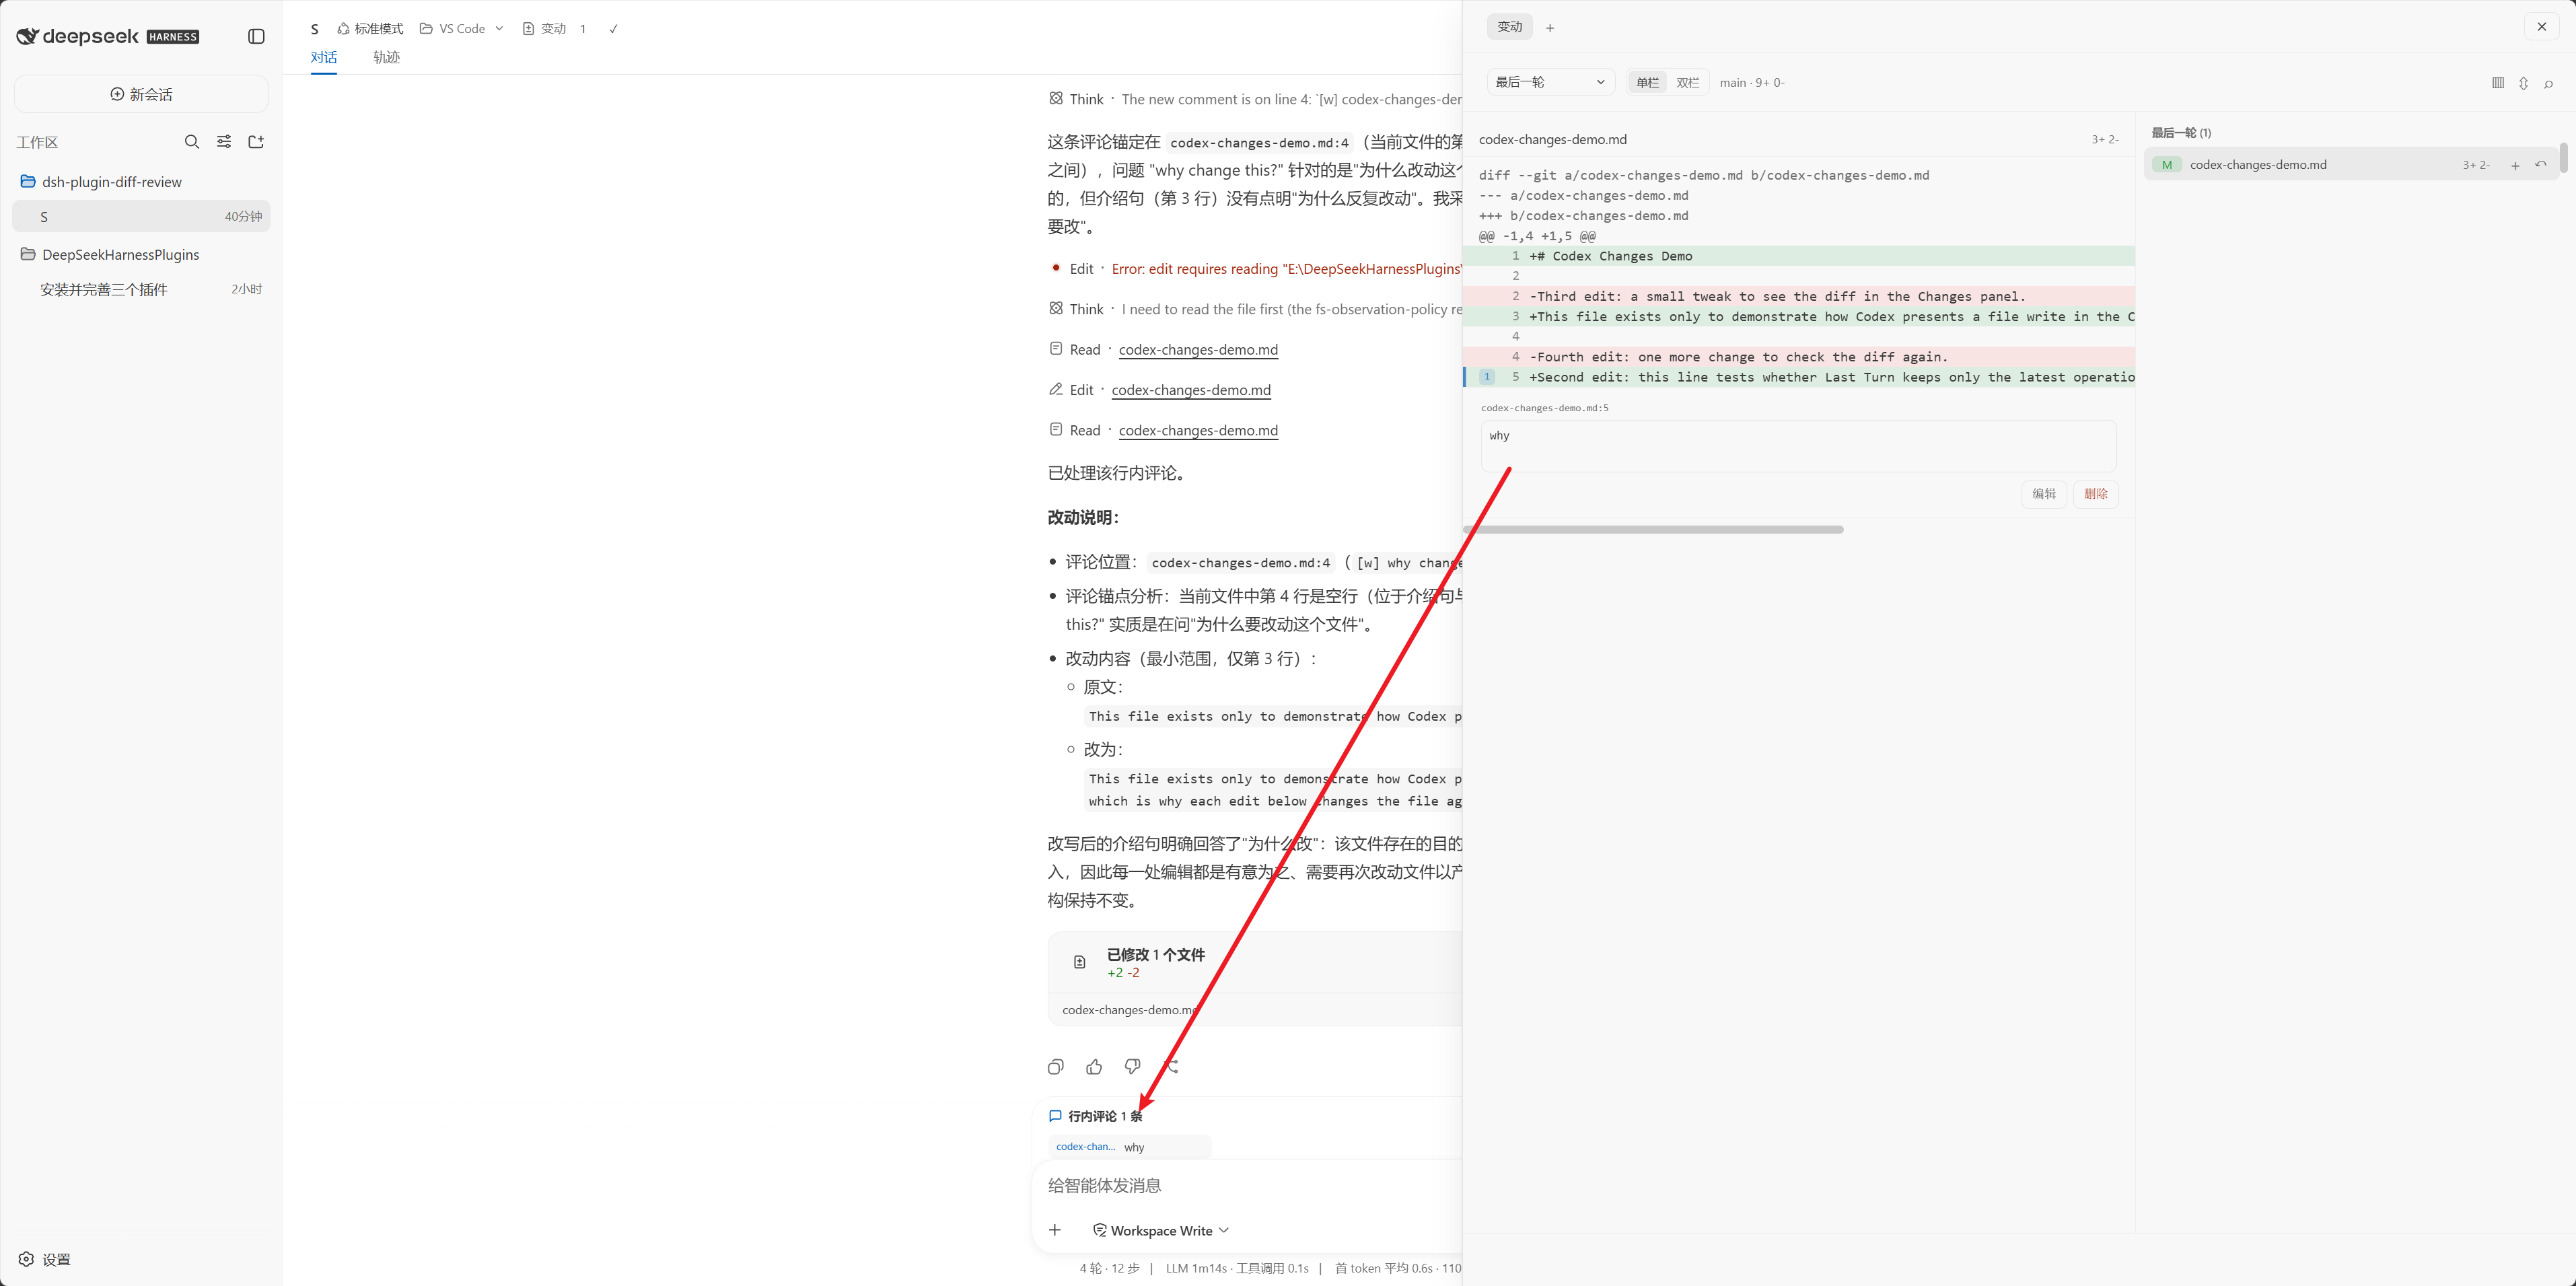Expand the red Edit error step
The width and height of the screenshot is (2576, 1286).
tap(1254, 269)
